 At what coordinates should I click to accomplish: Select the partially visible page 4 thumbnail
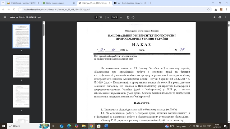tap(21, 119)
